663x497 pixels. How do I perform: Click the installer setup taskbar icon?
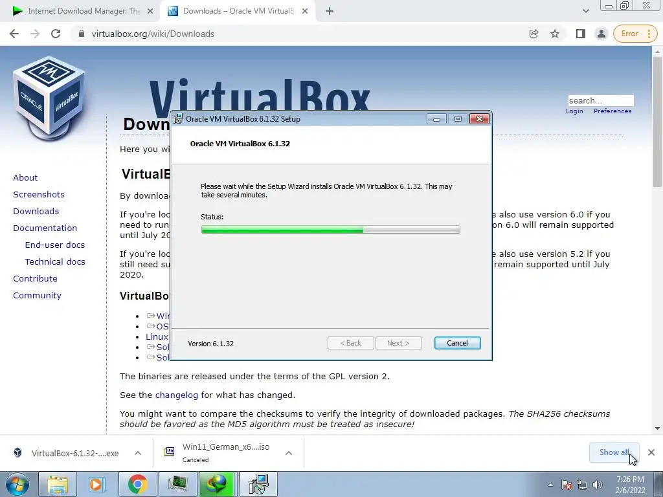pyautogui.click(x=258, y=484)
